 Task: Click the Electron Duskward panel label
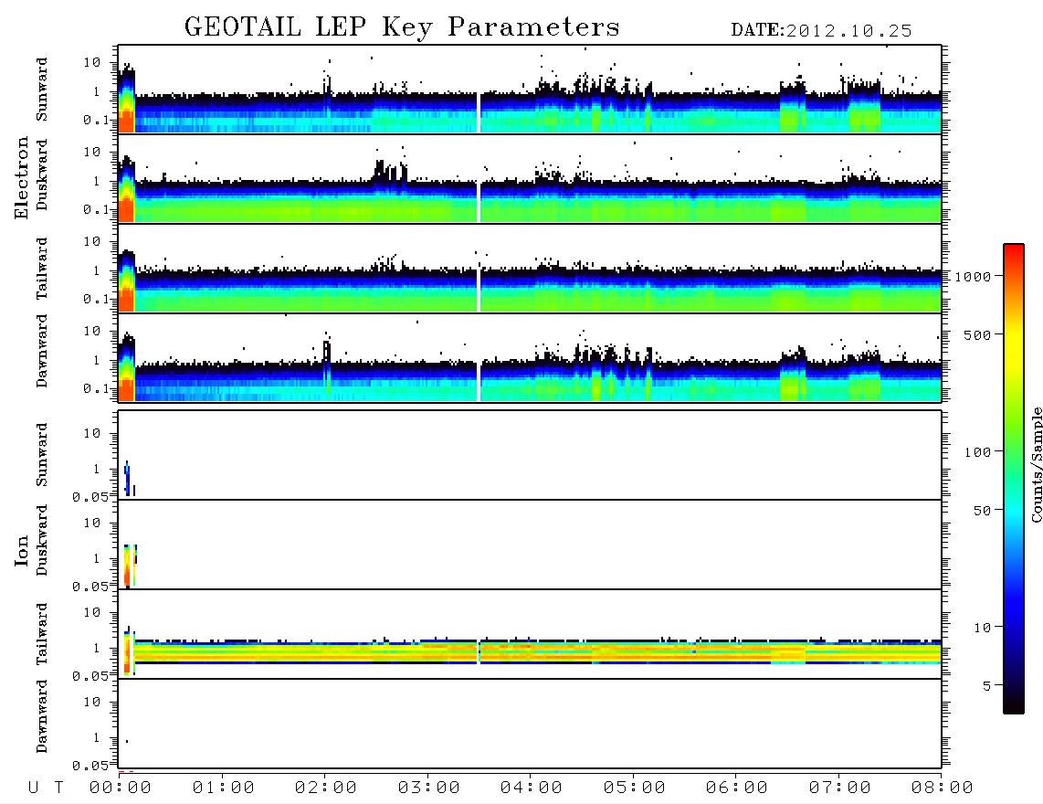coord(42,175)
